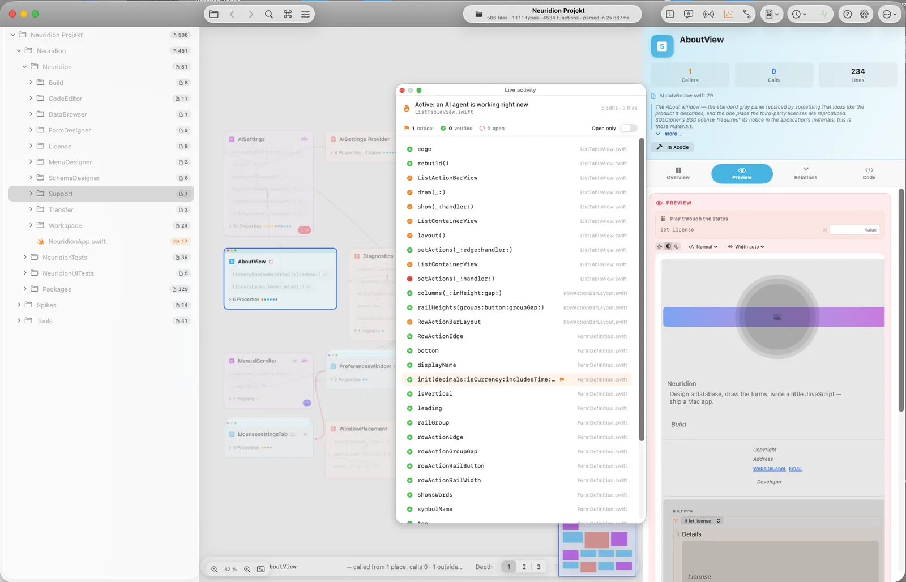Open AboutView in Xcode

click(x=673, y=147)
